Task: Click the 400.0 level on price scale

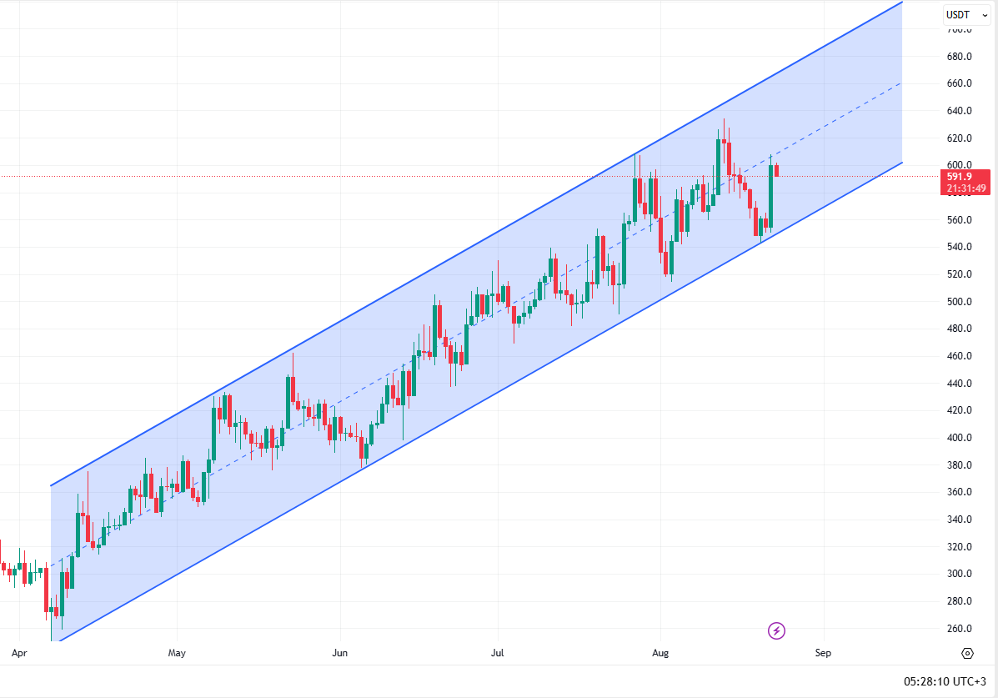Action: (x=960, y=438)
